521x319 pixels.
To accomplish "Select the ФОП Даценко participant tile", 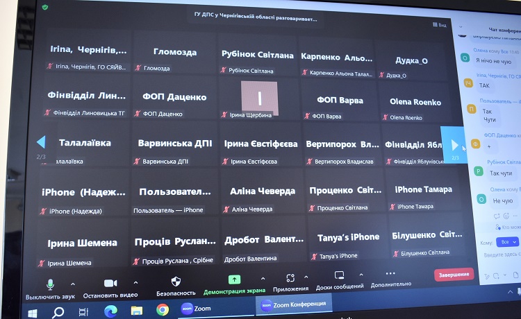I will (x=174, y=98).
